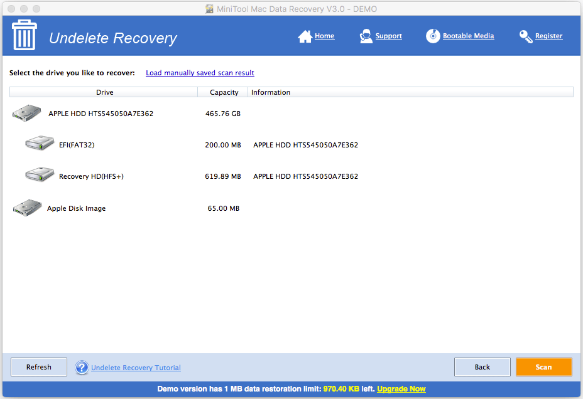Viewport: 583px width, 399px height.
Task: Click the EFI row's APPLE HDD information text
Action: point(305,145)
